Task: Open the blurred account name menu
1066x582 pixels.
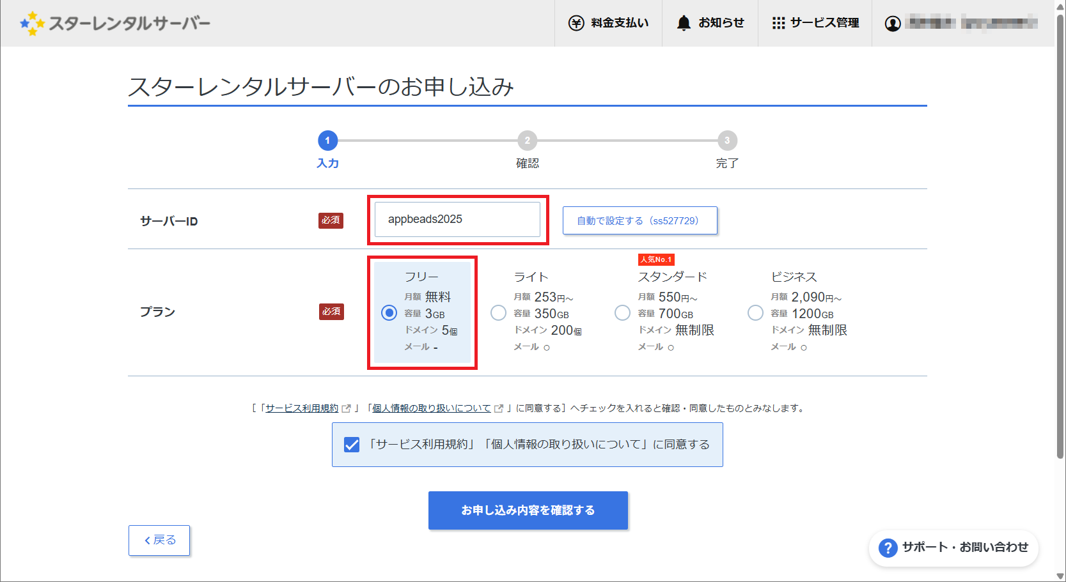Action: pos(973,23)
